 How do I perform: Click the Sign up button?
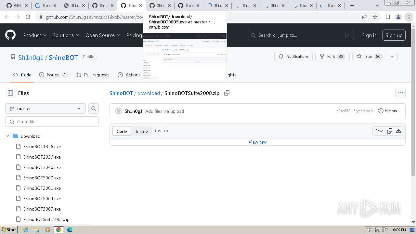coord(394,35)
